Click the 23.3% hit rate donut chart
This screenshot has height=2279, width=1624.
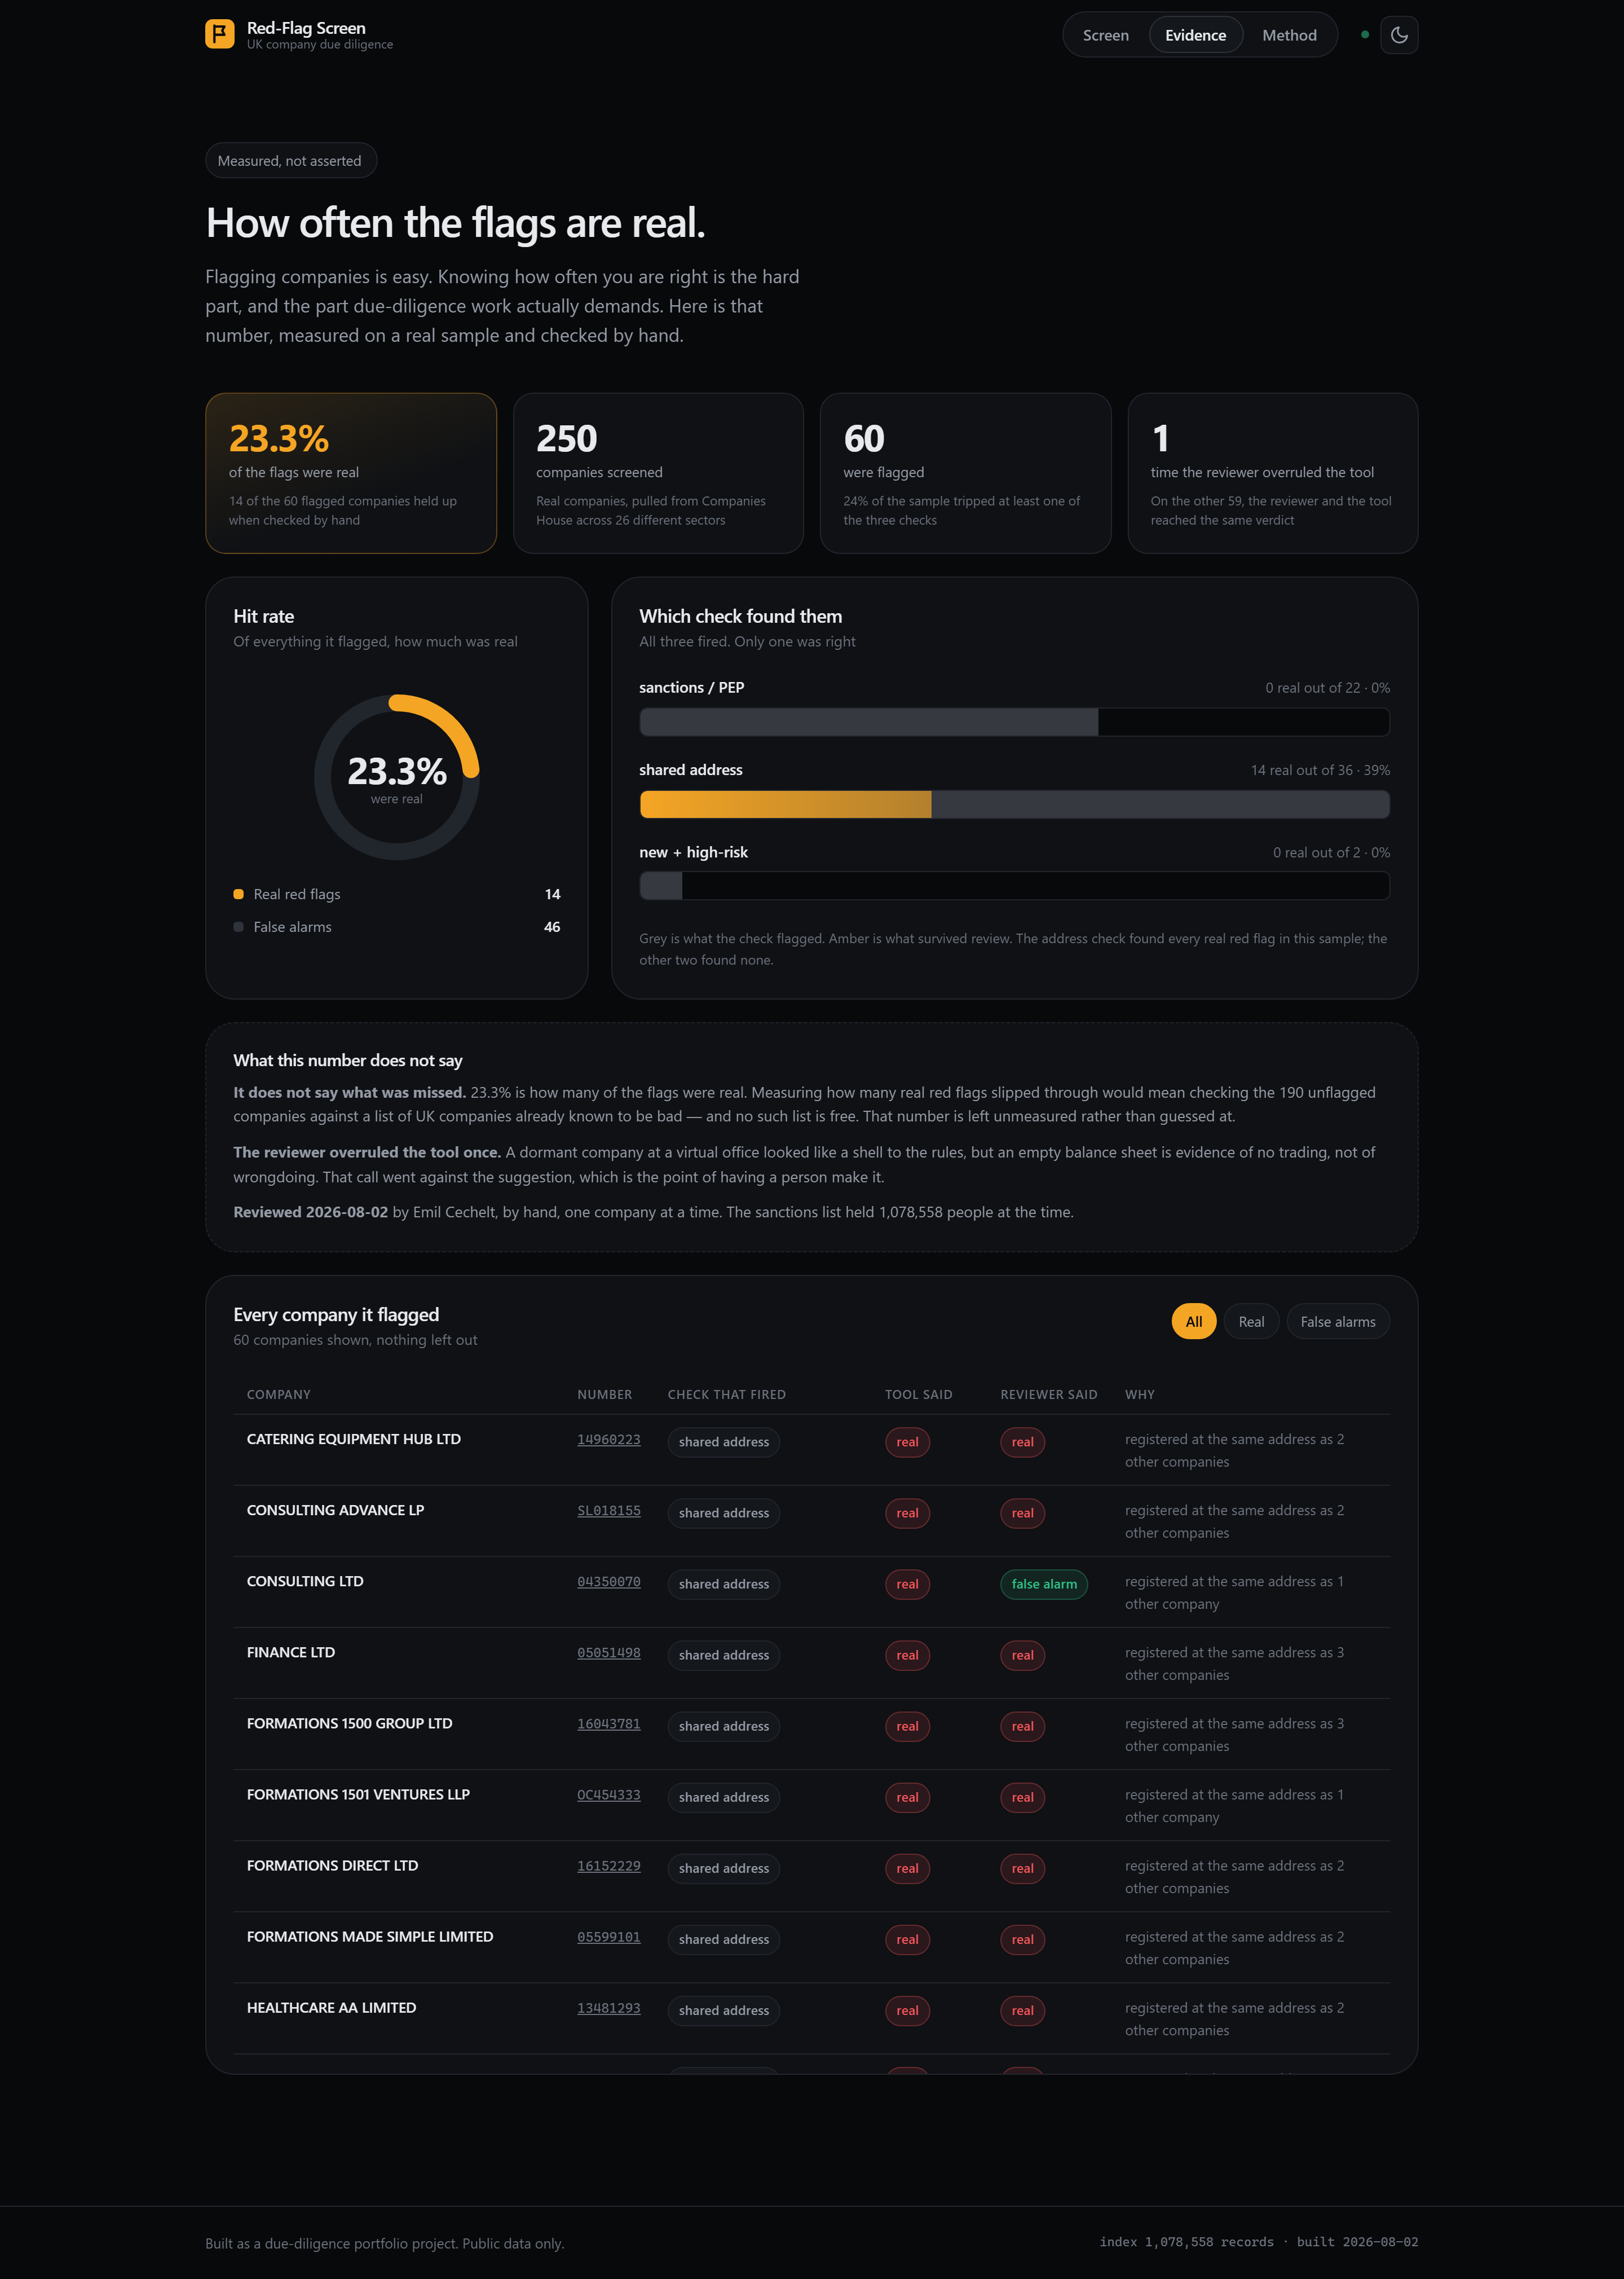coord(397,776)
